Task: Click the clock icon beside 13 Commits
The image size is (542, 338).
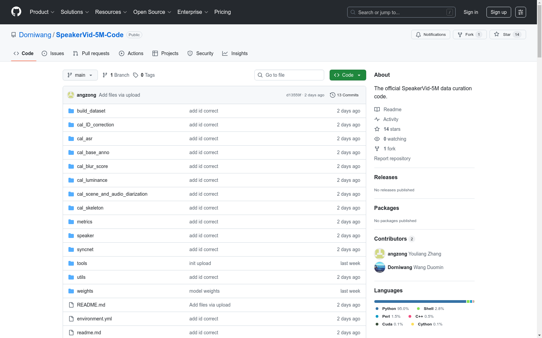Action: point(333,95)
